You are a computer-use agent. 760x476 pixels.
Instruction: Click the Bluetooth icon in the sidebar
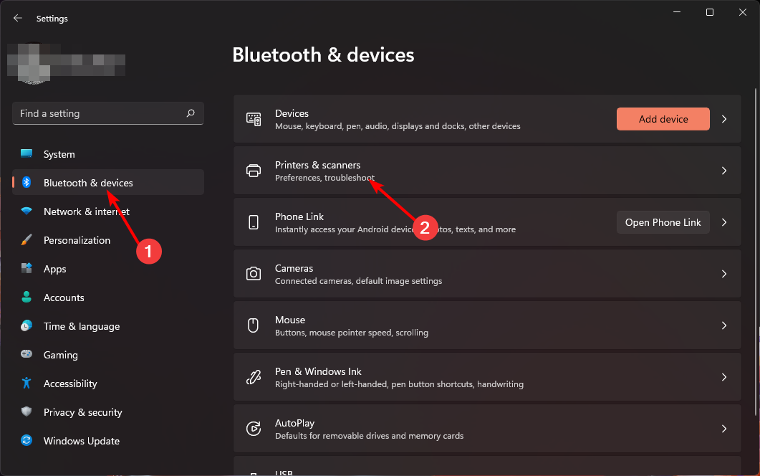coord(27,182)
